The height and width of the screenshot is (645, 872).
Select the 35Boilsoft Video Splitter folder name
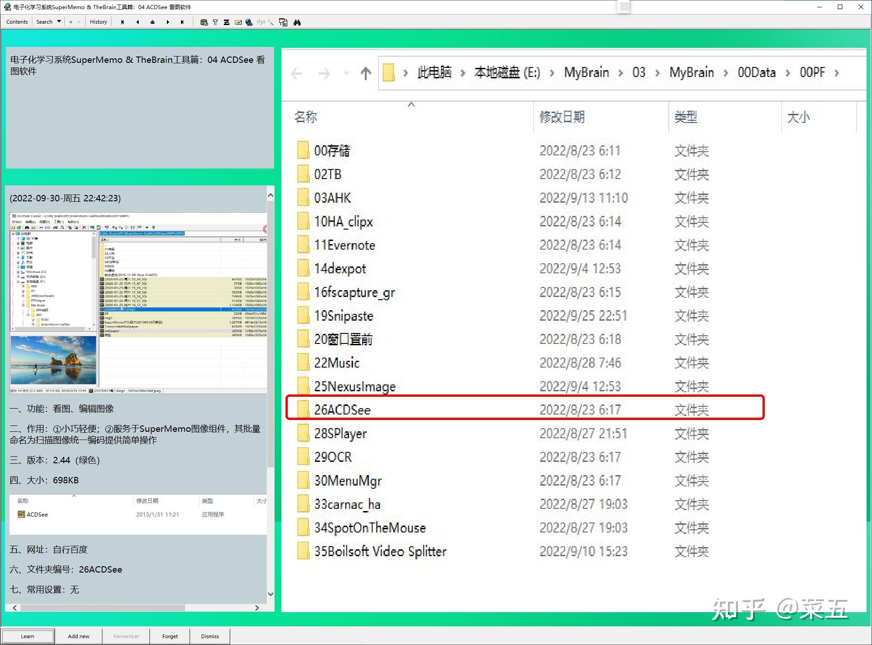pos(380,551)
